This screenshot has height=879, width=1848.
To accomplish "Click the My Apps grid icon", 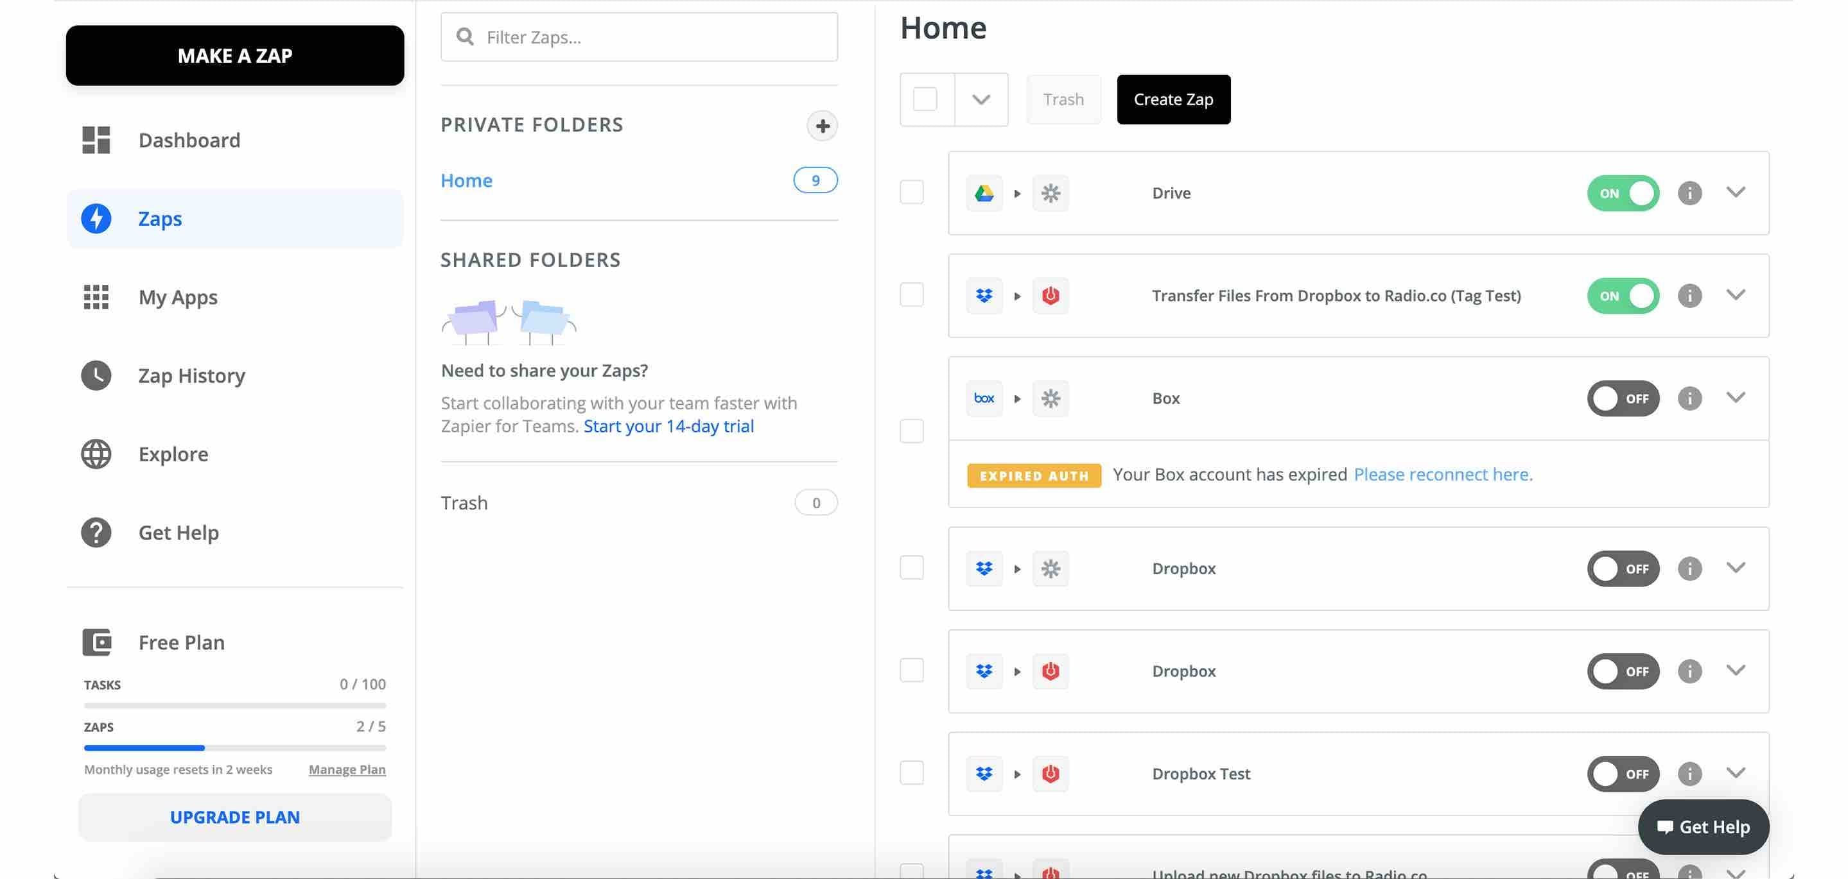I will 96,297.
